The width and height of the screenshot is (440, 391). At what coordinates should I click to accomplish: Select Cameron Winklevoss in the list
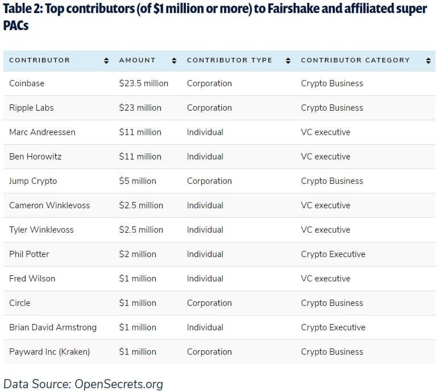49,205
